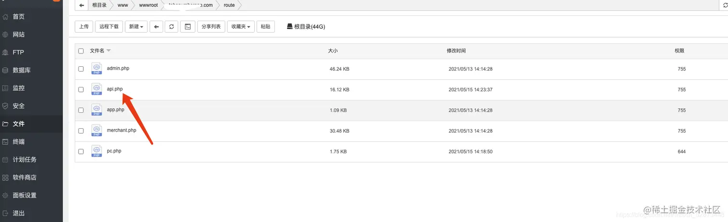Image resolution: width=728 pixels, height=222 pixels.
Task: Click the toolbar refresh icon button
Action: (171, 26)
